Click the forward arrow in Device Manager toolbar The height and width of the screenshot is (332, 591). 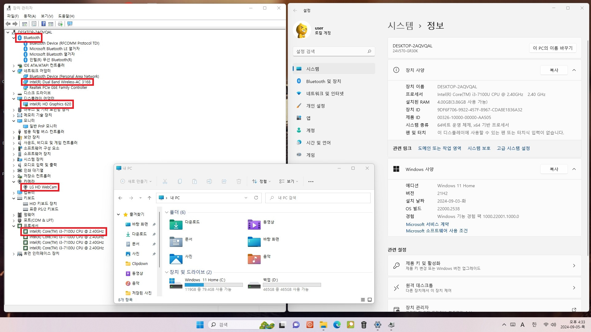coord(15,24)
